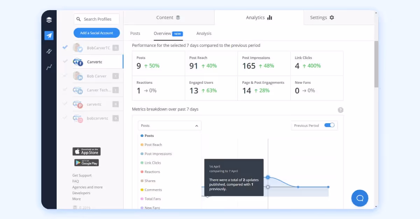Check the Bob Carver LinkedIn profile
Image resolution: width=420 pixels, height=219 pixels.
point(65,76)
